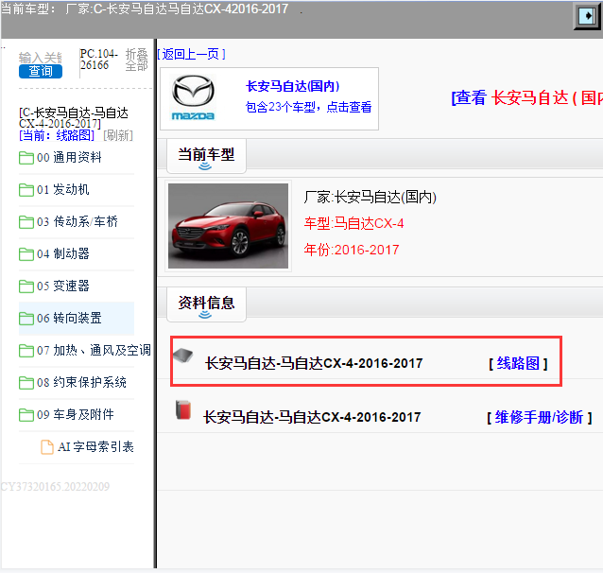Click the 查询 search button
The height and width of the screenshot is (573, 603).
click(41, 71)
